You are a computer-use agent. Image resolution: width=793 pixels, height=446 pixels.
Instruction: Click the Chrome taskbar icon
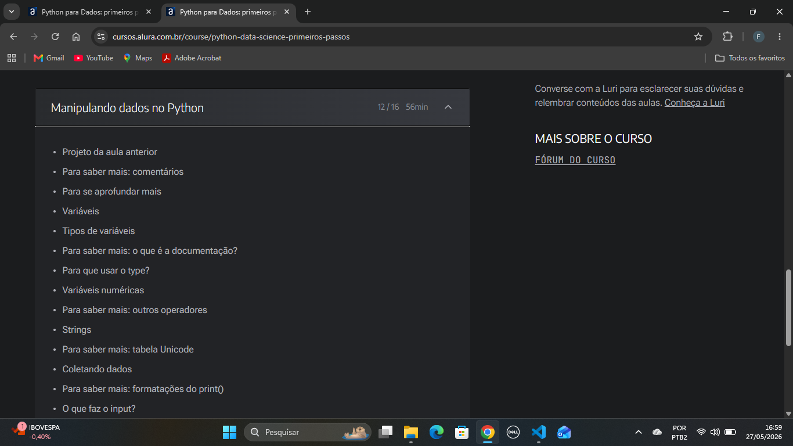click(x=488, y=432)
